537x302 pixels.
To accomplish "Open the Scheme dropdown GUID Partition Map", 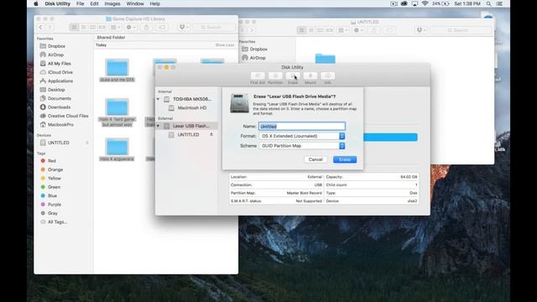I will 302,146.
